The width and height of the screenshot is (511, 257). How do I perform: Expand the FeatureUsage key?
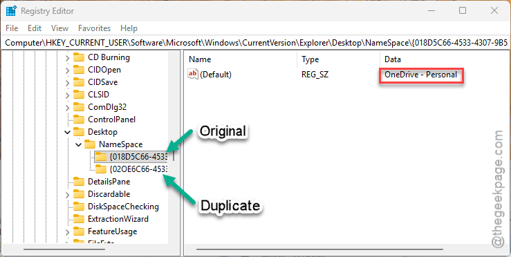tap(67, 231)
